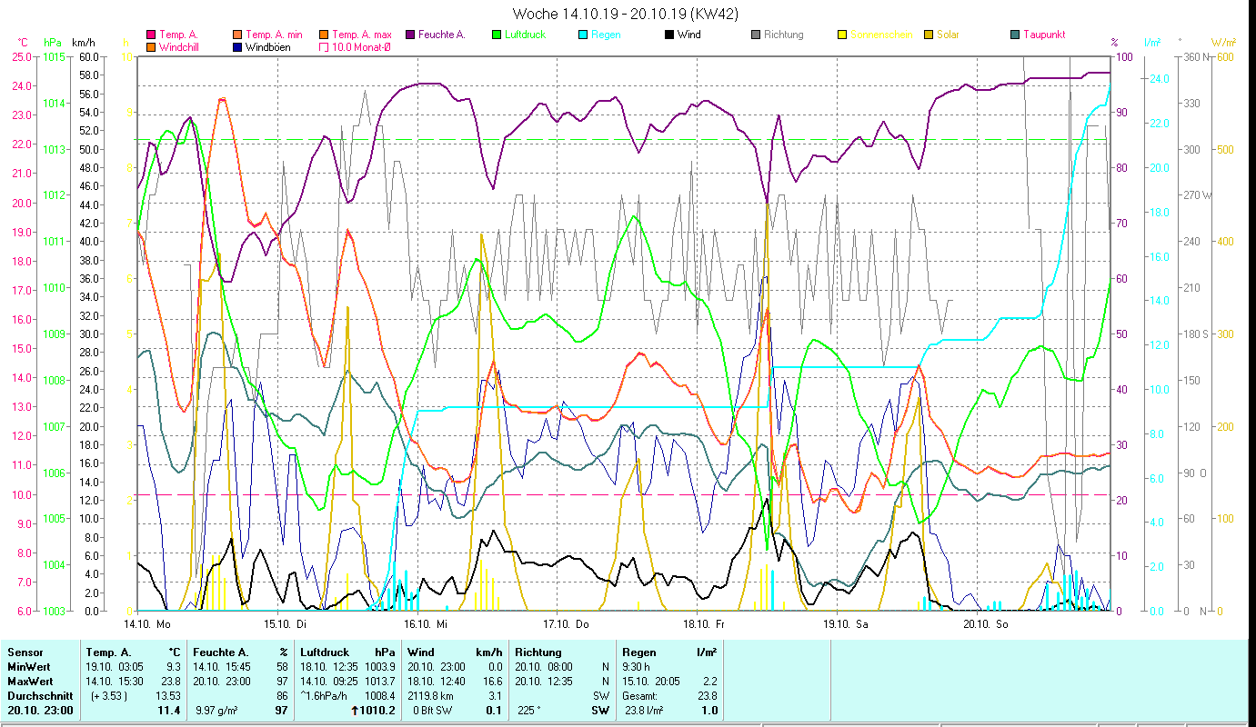1256x727 pixels.
Task: Click the chart title 'Woche 14.10.19 - 20.10.19 (KW42)'
Action: tap(626, 14)
